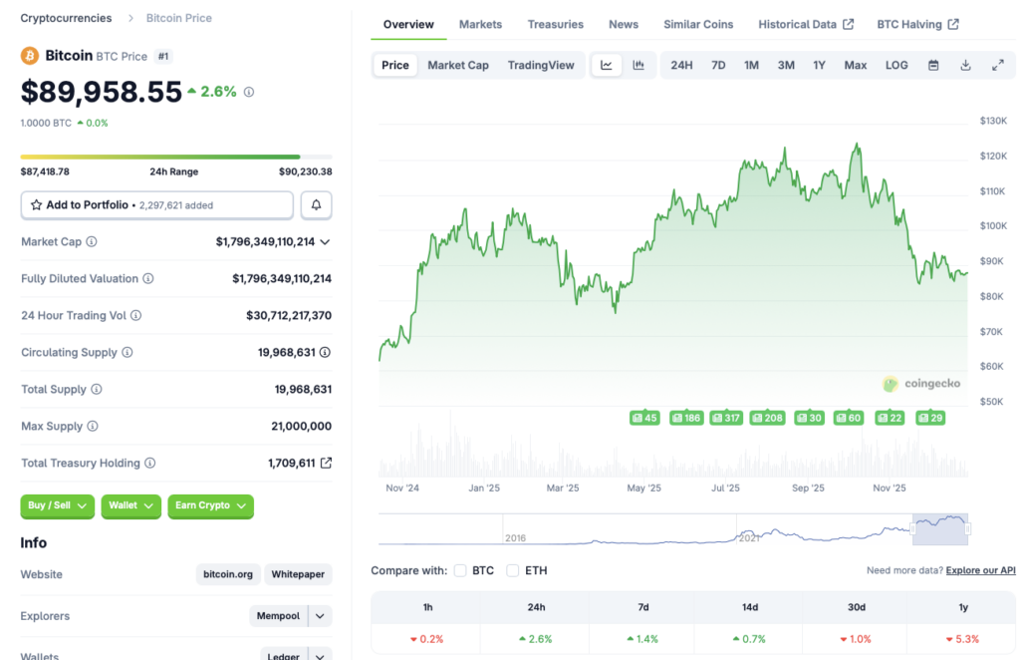This screenshot has height=660, width=1020.
Task: Enable the BTC comparison checkbox
Action: [460, 571]
